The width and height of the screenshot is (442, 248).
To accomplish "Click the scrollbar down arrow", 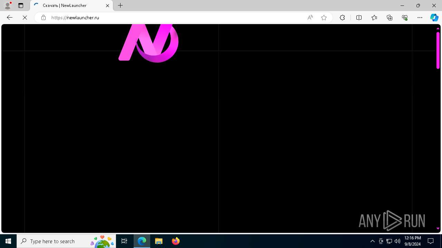I will pyautogui.click(x=438, y=228).
